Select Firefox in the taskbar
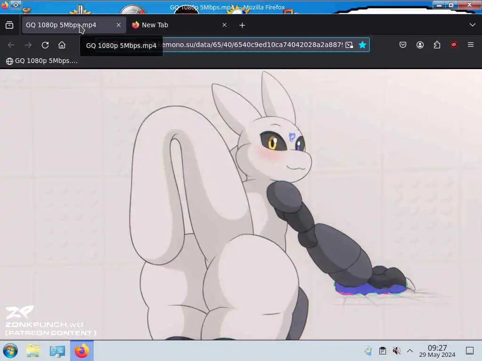The width and height of the screenshot is (482, 361). point(82,351)
